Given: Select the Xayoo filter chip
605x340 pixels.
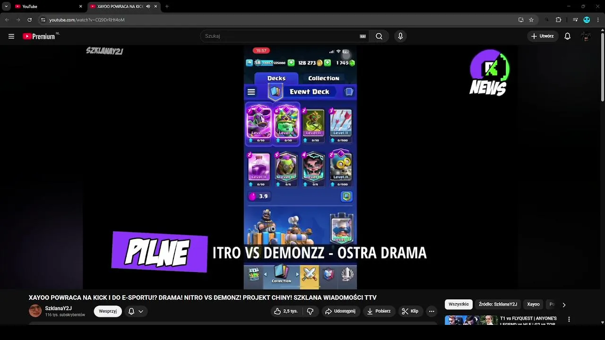Looking at the screenshot, I should (x=533, y=305).
